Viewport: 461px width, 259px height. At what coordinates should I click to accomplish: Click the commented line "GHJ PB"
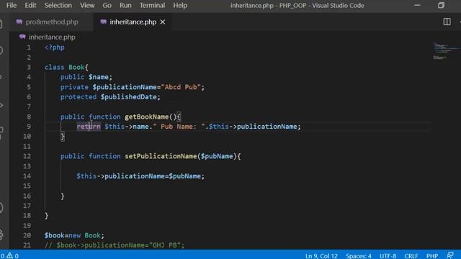[x=115, y=245]
